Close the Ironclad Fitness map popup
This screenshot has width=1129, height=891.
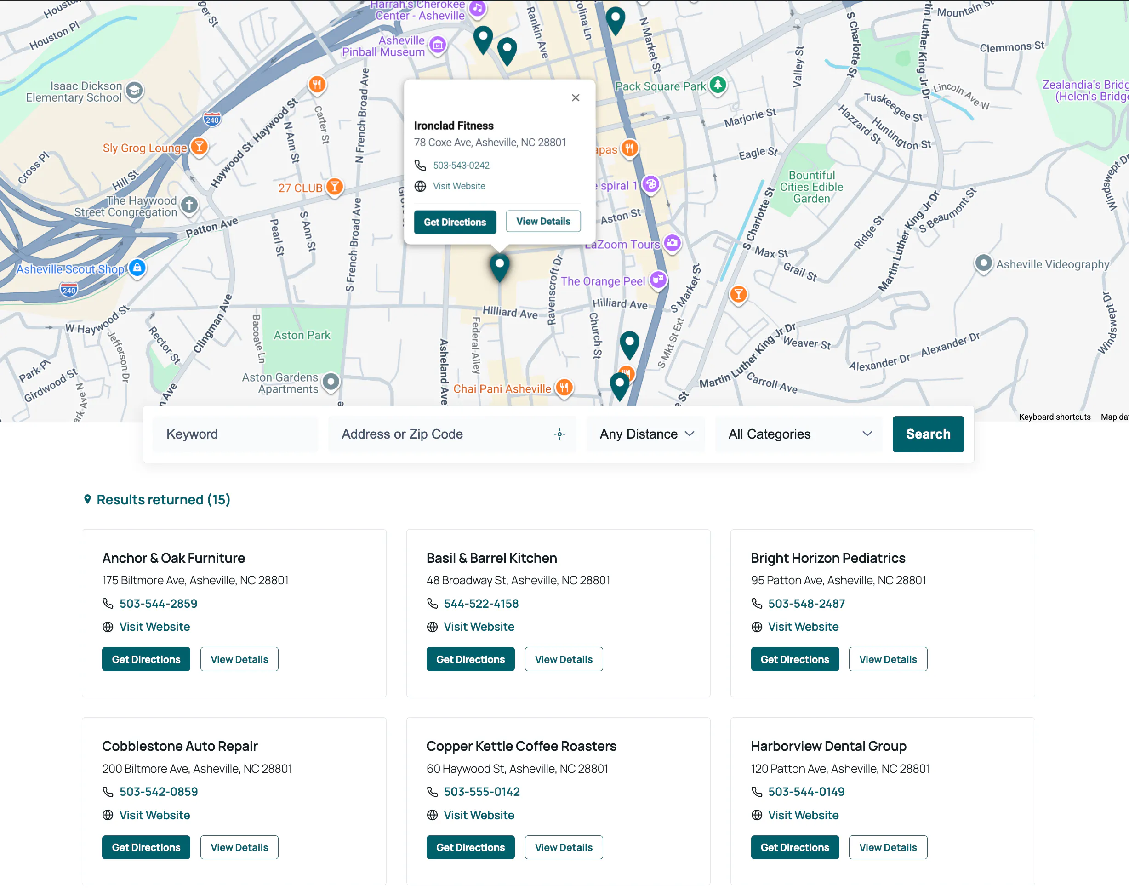[x=575, y=97]
